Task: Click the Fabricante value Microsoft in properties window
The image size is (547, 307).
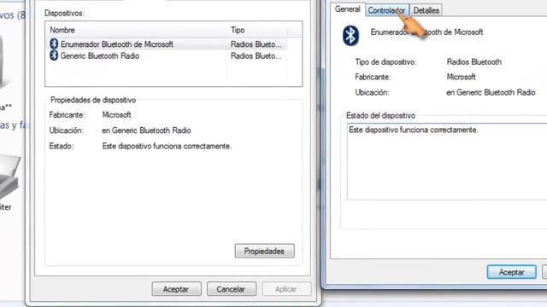Action: click(462, 77)
